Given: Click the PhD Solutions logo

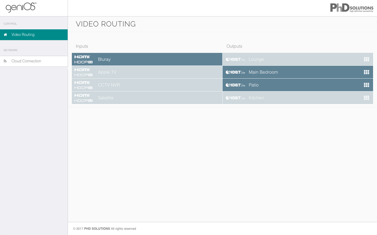Looking at the screenshot, I should 352,8.
